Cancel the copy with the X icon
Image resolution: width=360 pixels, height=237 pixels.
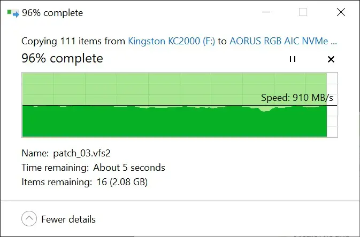(x=331, y=59)
